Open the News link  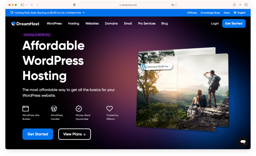pos(227,13)
